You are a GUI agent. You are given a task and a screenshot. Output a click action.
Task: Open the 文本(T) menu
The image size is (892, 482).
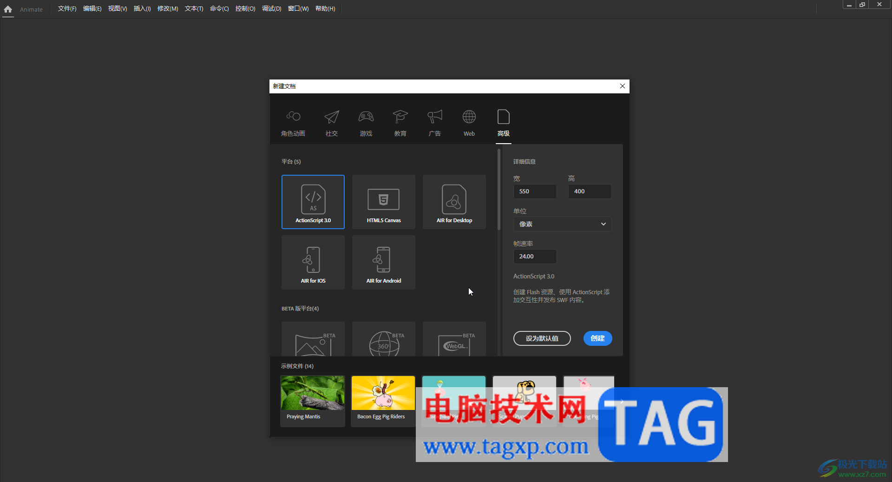[x=194, y=9]
